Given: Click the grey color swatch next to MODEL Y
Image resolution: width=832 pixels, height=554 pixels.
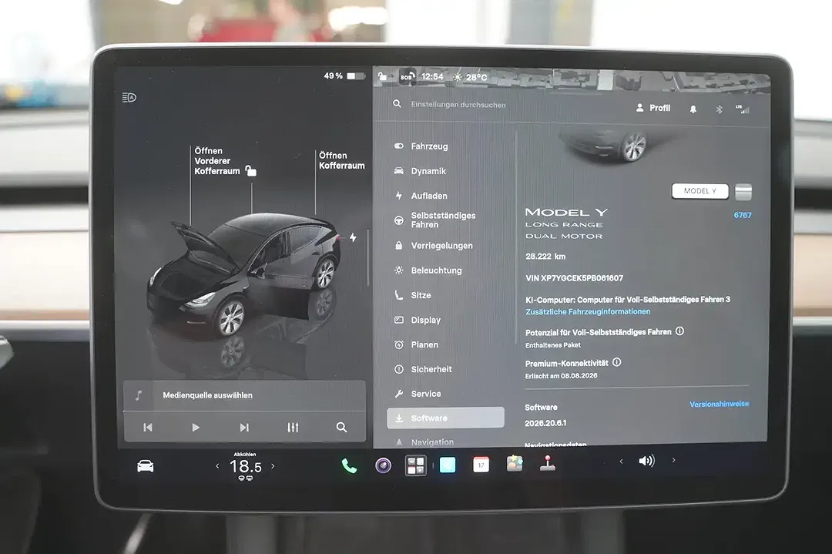Looking at the screenshot, I should (x=743, y=192).
